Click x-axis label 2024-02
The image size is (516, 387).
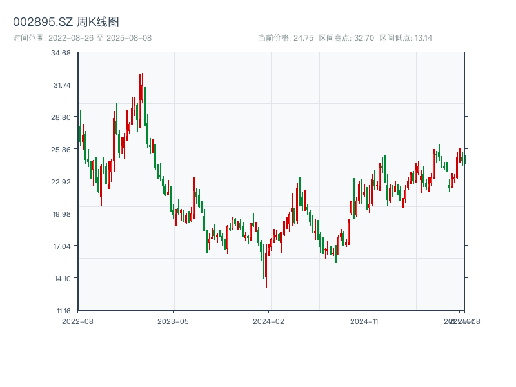point(268,321)
